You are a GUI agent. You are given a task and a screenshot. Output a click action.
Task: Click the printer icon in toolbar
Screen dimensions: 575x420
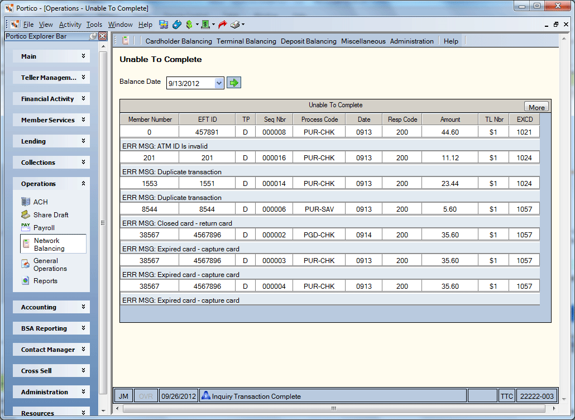[235, 25]
